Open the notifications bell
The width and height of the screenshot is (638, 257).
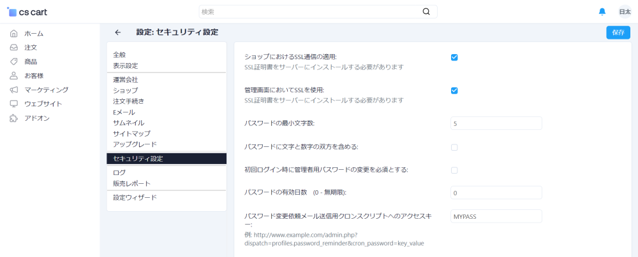(x=602, y=12)
